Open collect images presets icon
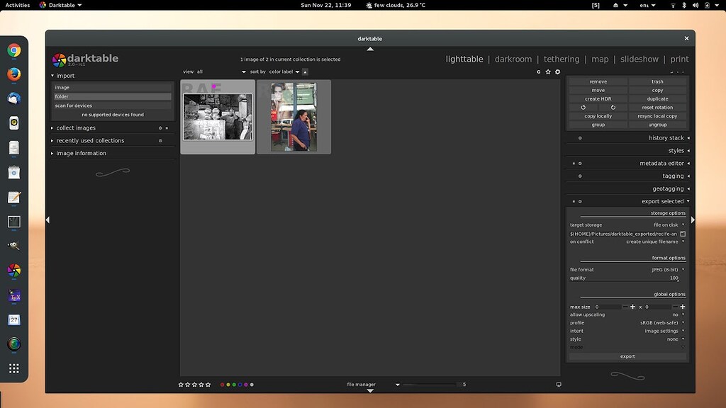 (167, 128)
